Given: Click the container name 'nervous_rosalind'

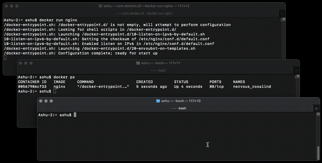Looking at the screenshot, I should (x=252, y=86).
